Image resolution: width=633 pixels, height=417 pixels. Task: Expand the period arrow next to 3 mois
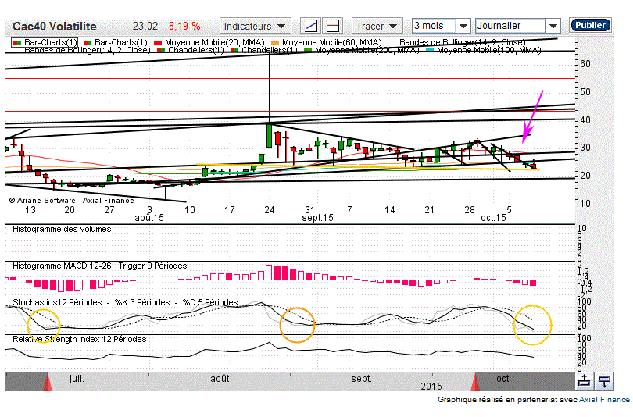click(463, 27)
